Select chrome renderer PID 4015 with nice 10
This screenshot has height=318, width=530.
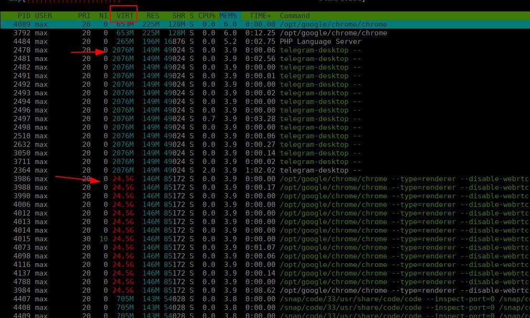(x=265, y=239)
